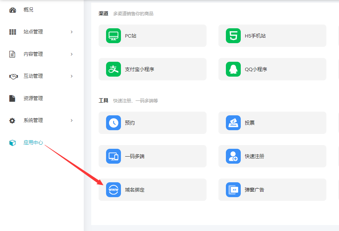Click the 投票 card label
339x231 pixels.
tap(250, 123)
